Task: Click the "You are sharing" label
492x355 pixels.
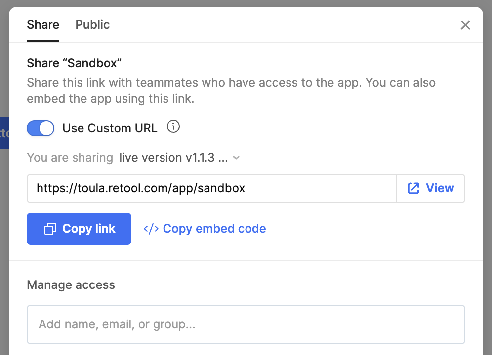Action: pyautogui.click(x=70, y=158)
